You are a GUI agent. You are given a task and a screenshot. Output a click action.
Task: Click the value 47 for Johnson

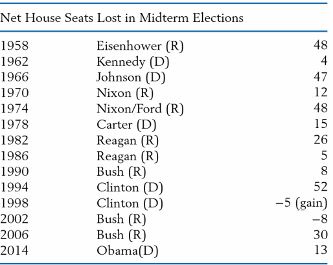click(x=321, y=77)
